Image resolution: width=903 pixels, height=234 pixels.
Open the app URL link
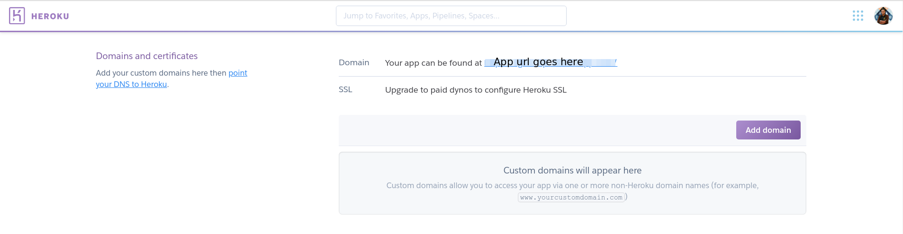(550, 62)
